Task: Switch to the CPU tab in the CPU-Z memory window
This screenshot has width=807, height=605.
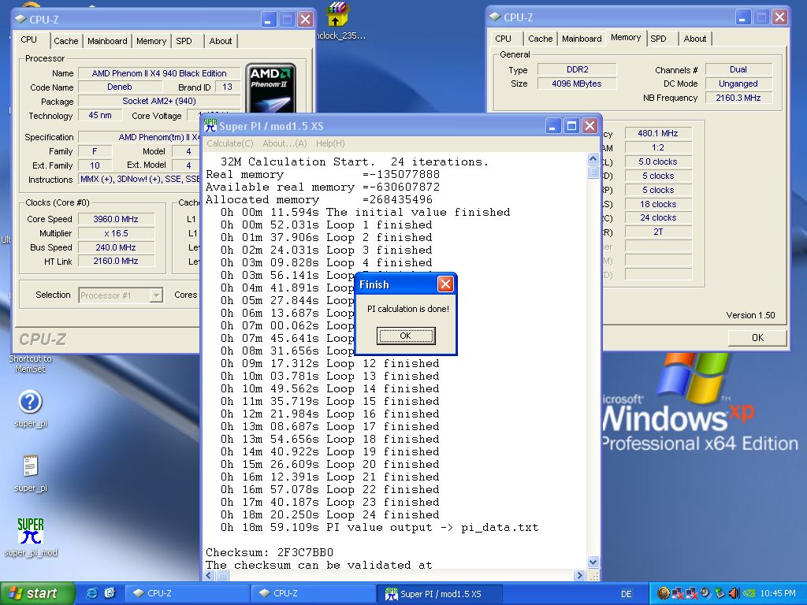Action: coord(503,39)
